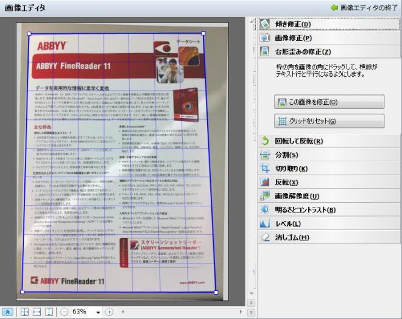Viewport: 402px width, 319px height.
Task: Open the 傾き修正(D) deskew section
Action: pyautogui.click(x=329, y=24)
